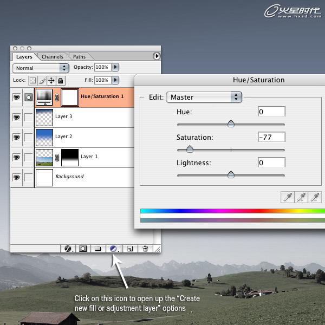The width and height of the screenshot is (325, 325).
Task: Open Create new fill or adjustment layer
Action: click(114, 249)
